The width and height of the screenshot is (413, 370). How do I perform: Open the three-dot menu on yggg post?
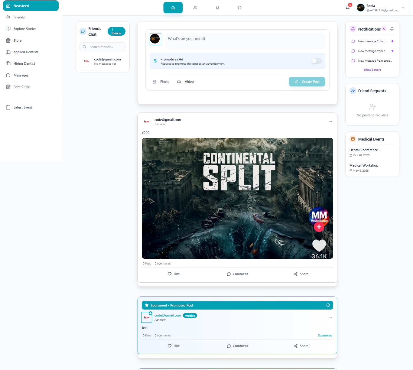click(x=330, y=122)
